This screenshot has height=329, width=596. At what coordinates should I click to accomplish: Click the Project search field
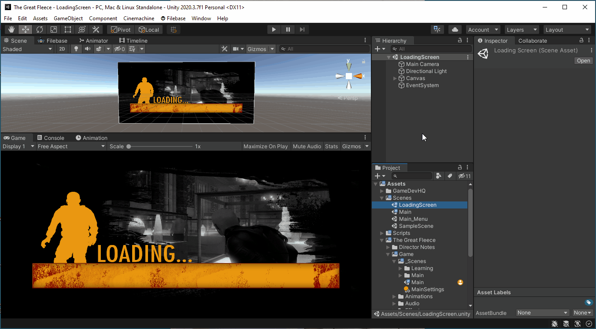point(412,176)
